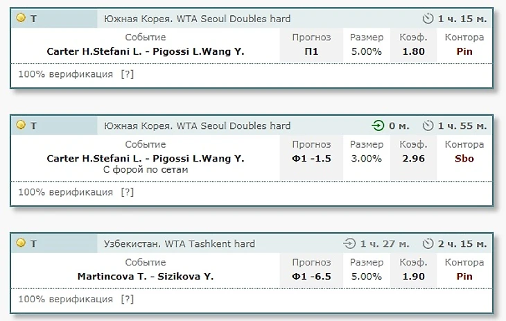This screenshot has height=321, width=506.
Task: Open the Carter–Pigossi event with set handicap
Action: point(146,159)
